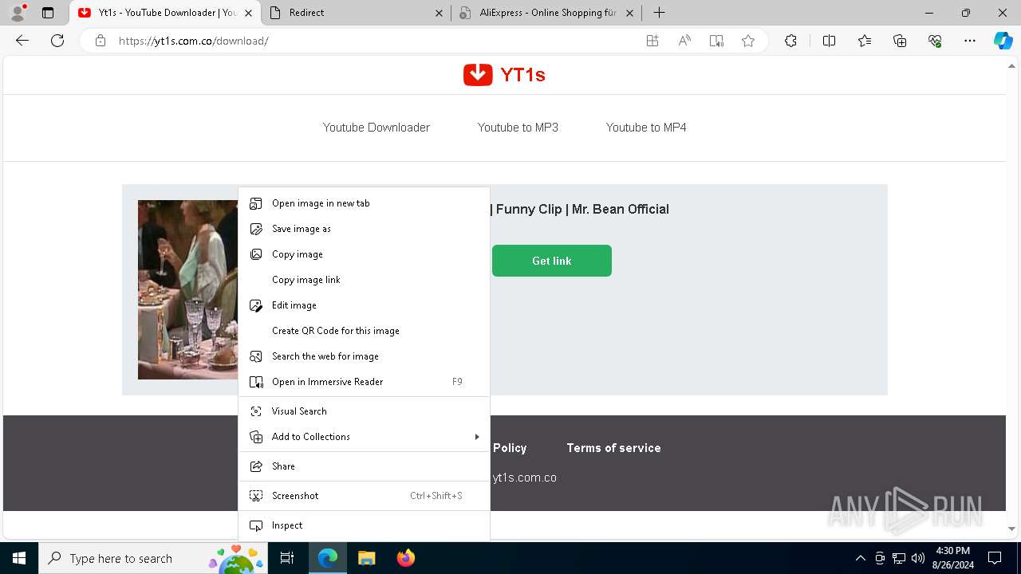Screen dimensions: 1021x574
Task: Open File Explorer from the taskbar
Action: point(366,558)
